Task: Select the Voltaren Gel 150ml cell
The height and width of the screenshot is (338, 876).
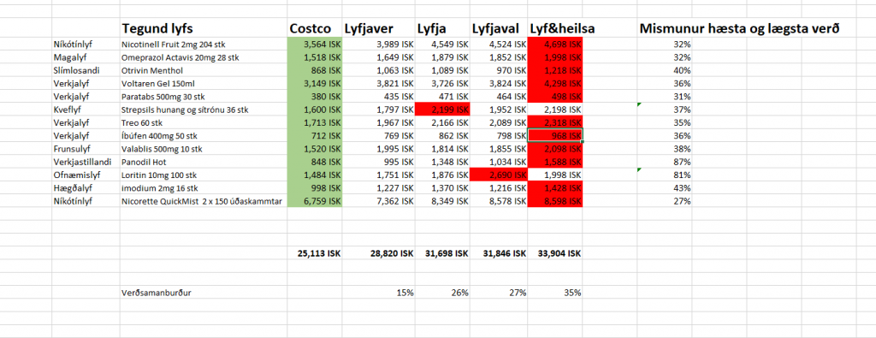Action: pyautogui.click(x=204, y=83)
